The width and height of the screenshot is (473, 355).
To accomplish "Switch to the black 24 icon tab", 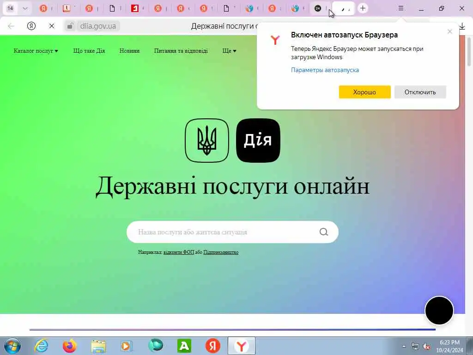I will (318, 8).
